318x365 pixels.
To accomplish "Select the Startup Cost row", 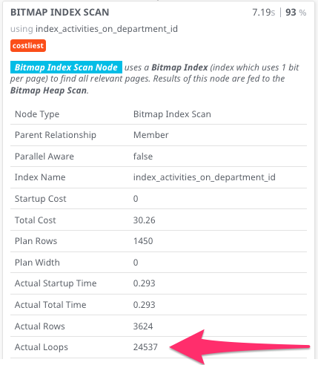I will tap(159, 199).
